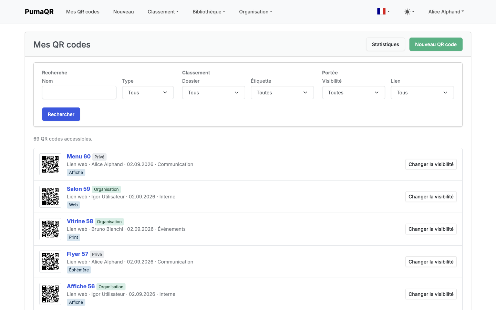The width and height of the screenshot is (496, 310).
Task: Open the Vitrine 58 QR code image
Action: coord(50,229)
